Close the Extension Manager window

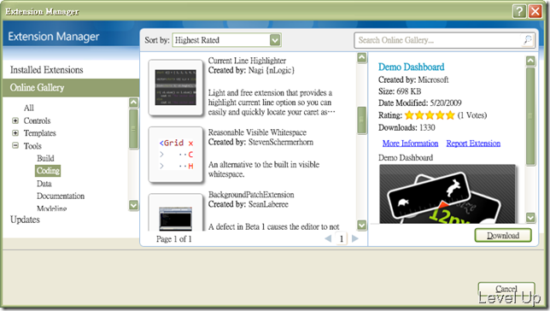535,12
